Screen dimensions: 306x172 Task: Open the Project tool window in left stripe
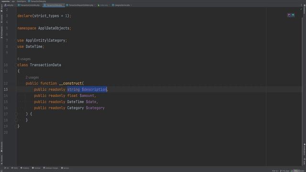[1, 8]
